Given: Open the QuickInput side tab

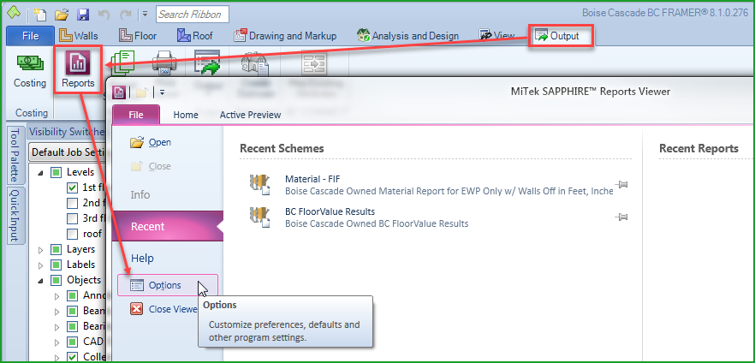Looking at the screenshot, I should [x=16, y=216].
